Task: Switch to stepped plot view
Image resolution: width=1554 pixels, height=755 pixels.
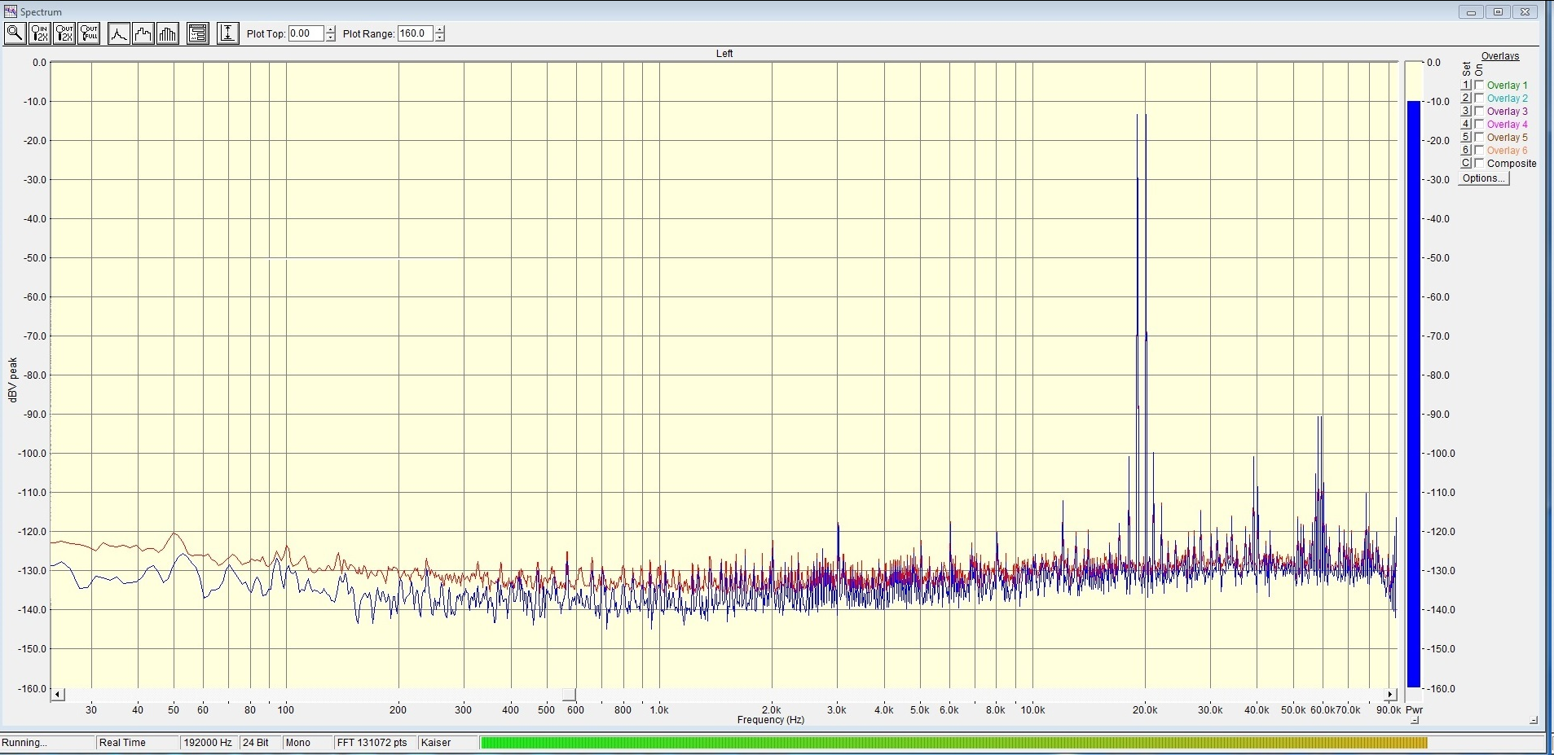Action: (x=143, y=33)
